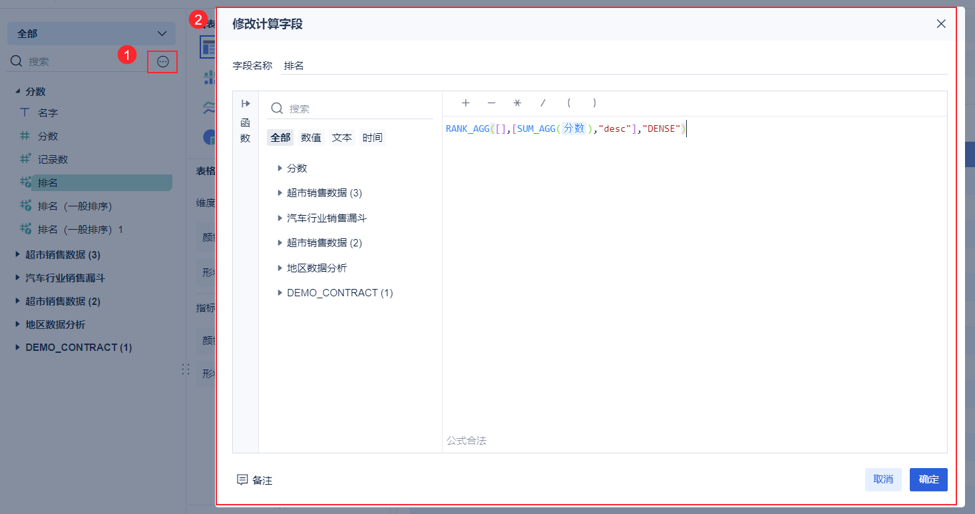Select the 名字 field
Image resolution: width=975 pixels, height=514 pixels.
(48, 113)
